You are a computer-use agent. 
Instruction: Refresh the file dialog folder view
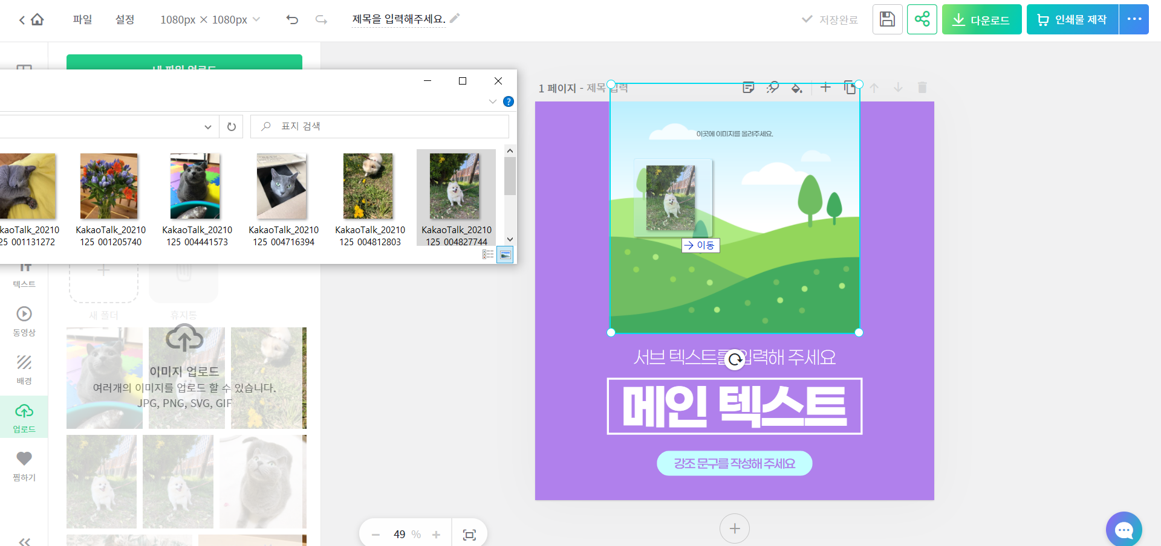point(231,127)
